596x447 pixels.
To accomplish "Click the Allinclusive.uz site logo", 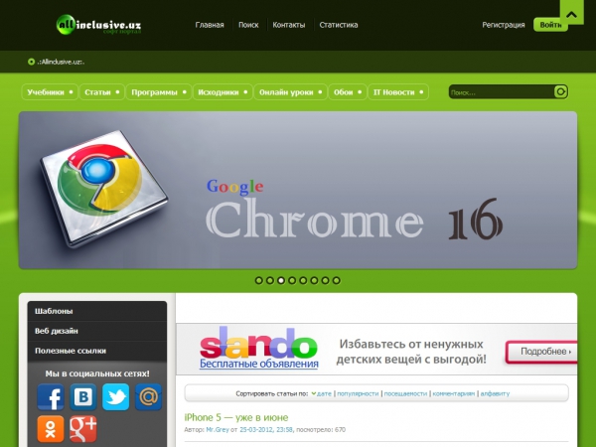I will point(98,25).
